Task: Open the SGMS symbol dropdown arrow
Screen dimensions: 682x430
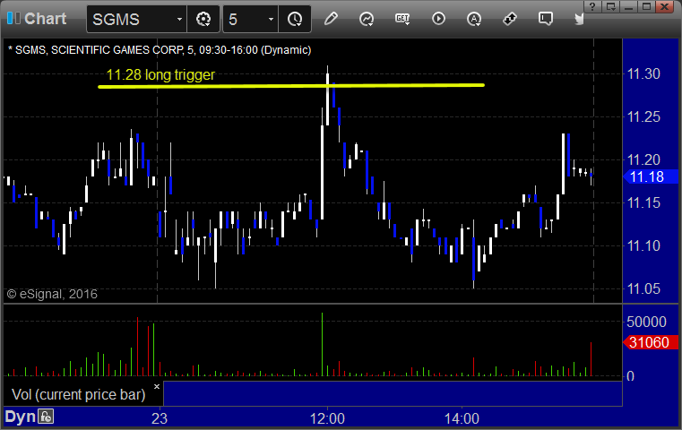Action: point(179,20)
